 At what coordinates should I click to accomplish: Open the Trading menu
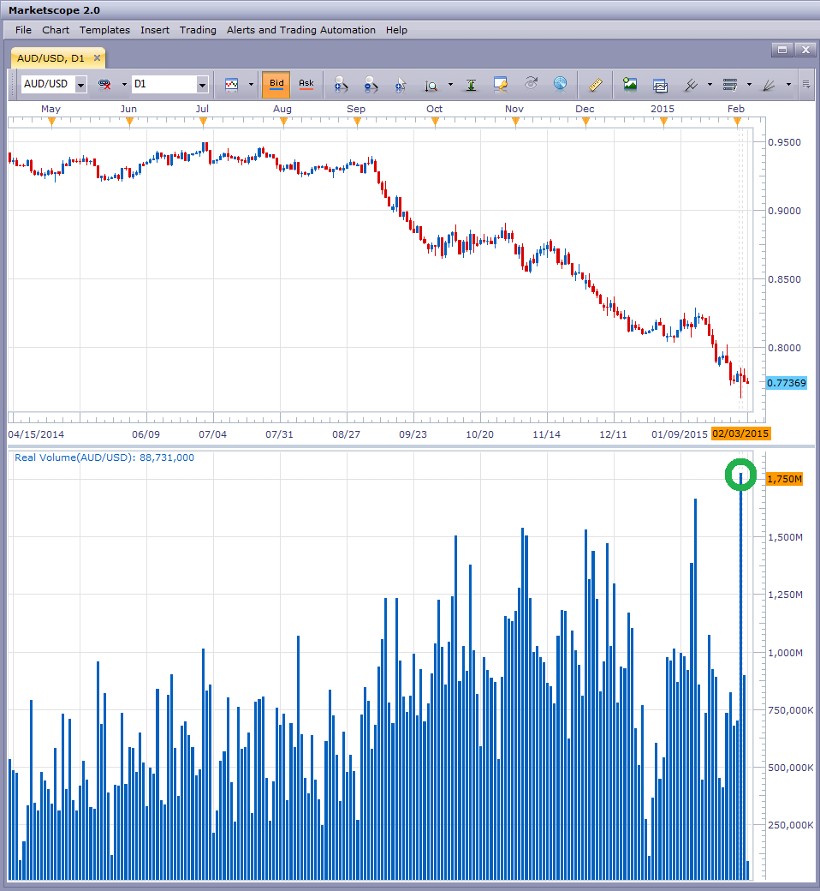tap(199, 30)
